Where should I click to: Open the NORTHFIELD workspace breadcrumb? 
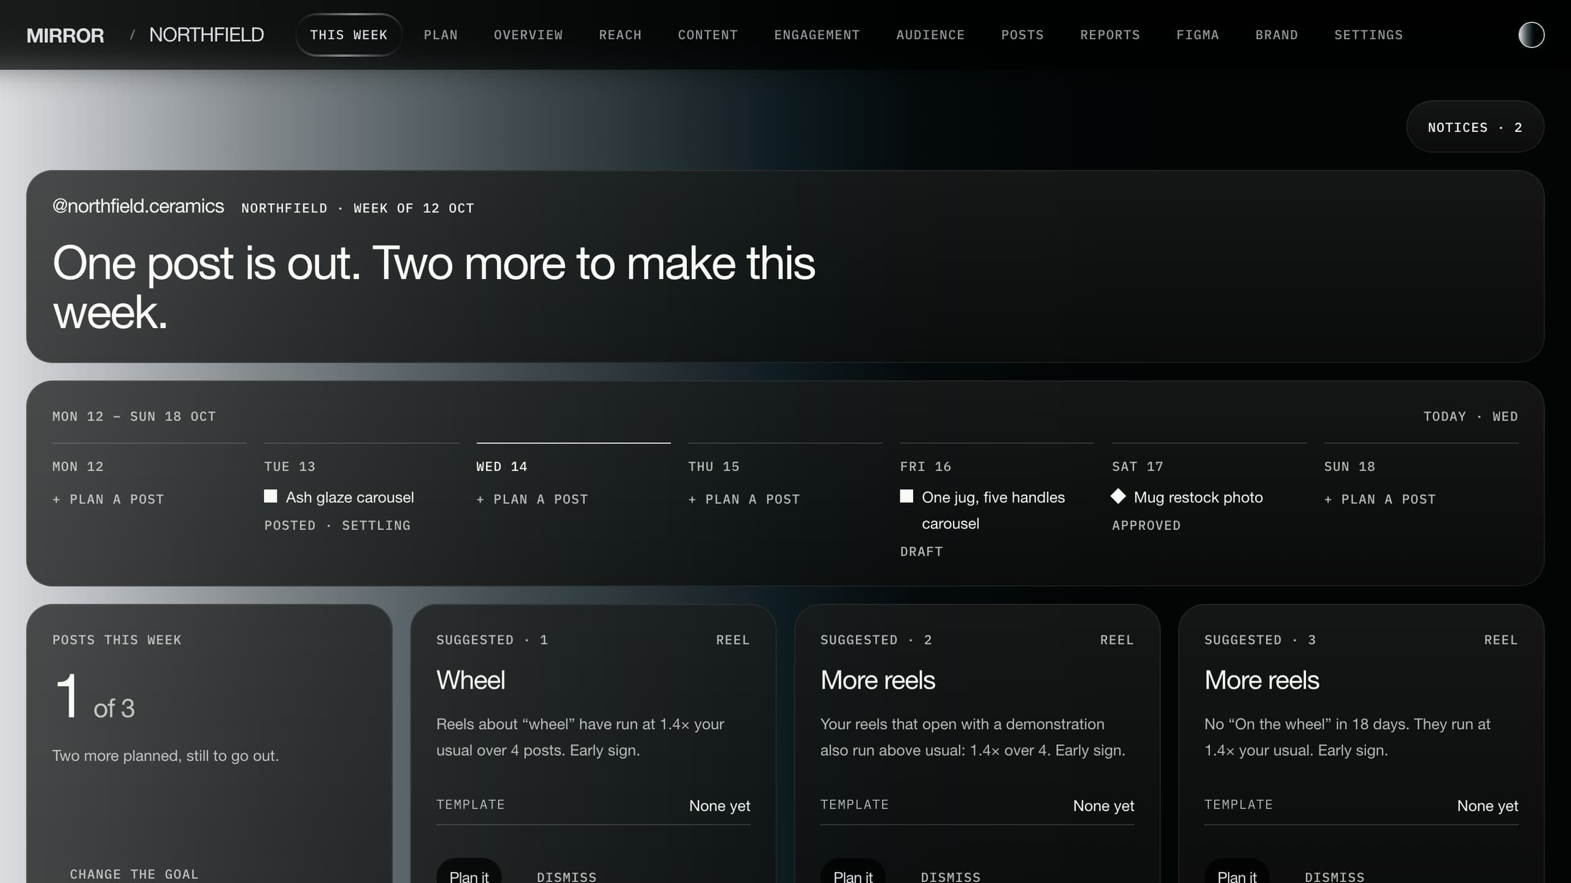[x=206, y=35]
